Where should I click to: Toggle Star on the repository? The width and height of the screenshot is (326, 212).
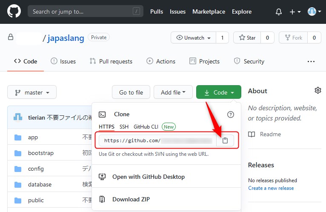coord(247,38)
